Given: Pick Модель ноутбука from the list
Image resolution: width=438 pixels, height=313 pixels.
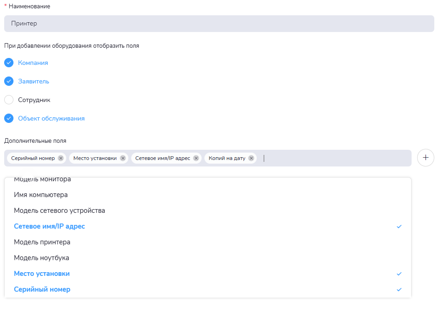Looking at the screenshot, I should [41, 258].
